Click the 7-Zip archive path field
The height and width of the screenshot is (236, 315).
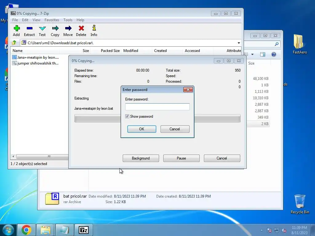point(130,43)
